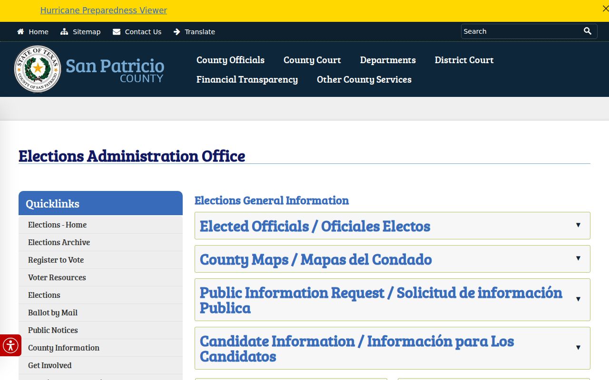This screenshot has height=380, width=609.
Task: Open Elections Archive quicklink
Action: [100, 242]
